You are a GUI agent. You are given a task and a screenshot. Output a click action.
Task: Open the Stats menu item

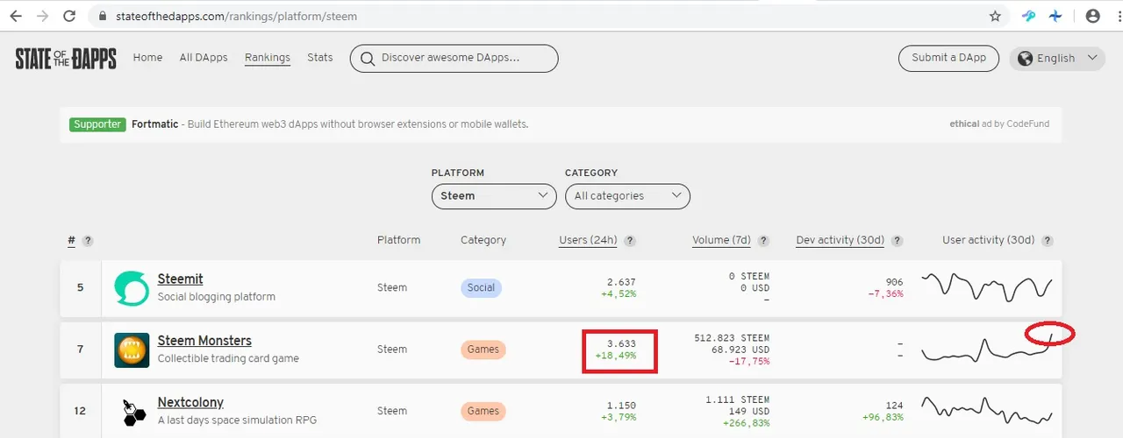coord(320,58)
